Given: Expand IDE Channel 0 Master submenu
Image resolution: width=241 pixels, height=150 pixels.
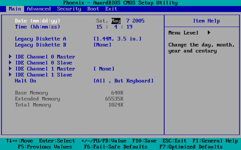Looking at the screenshot, I should click(45, 57).
